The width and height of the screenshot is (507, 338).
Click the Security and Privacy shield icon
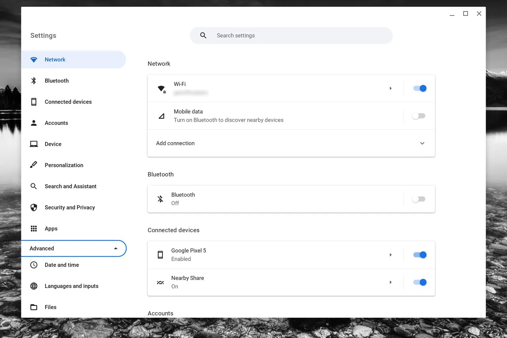(34, 207)
